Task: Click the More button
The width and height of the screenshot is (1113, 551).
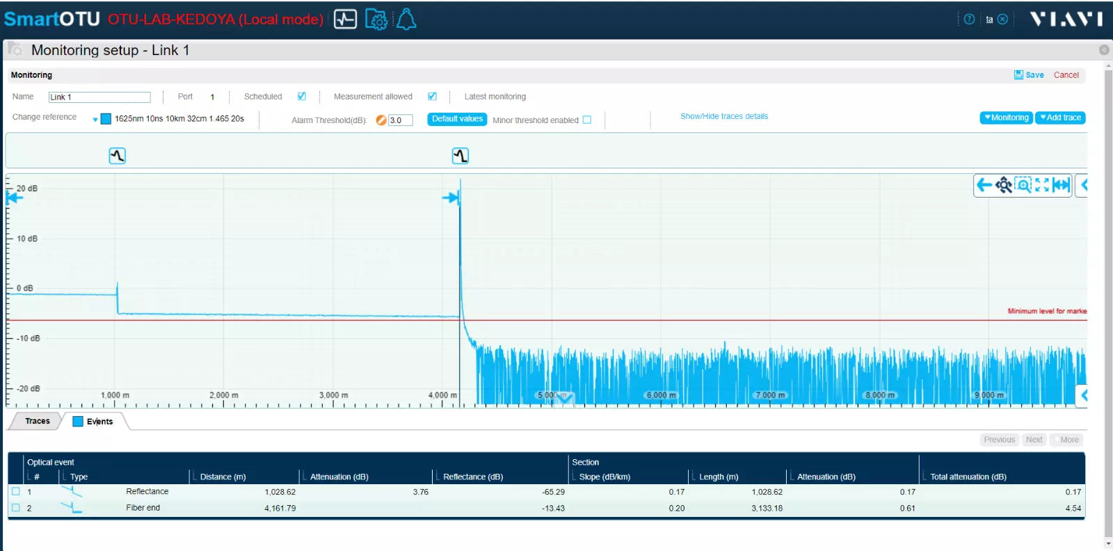Action: click(x=1066, y=440)
